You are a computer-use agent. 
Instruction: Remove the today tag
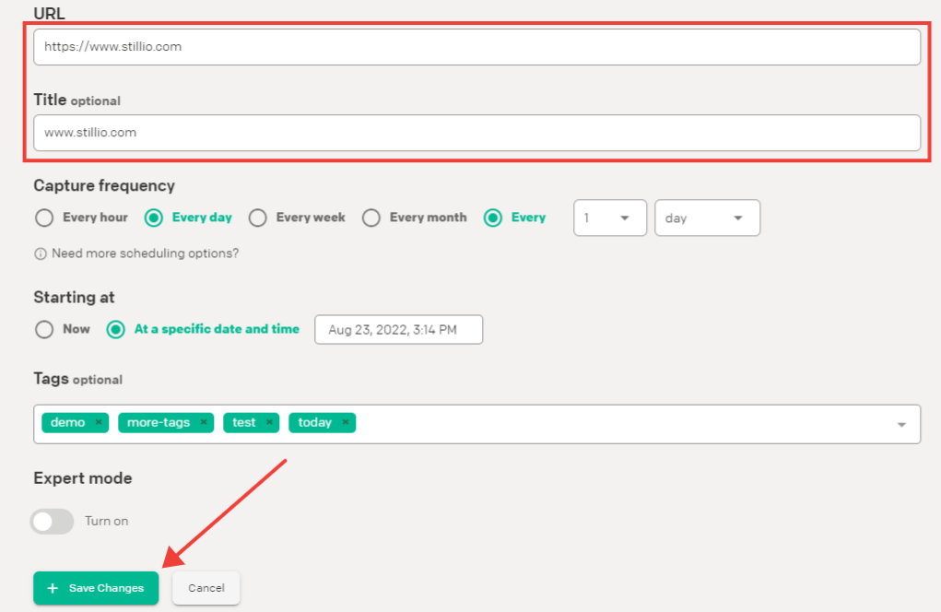point(345,422)
